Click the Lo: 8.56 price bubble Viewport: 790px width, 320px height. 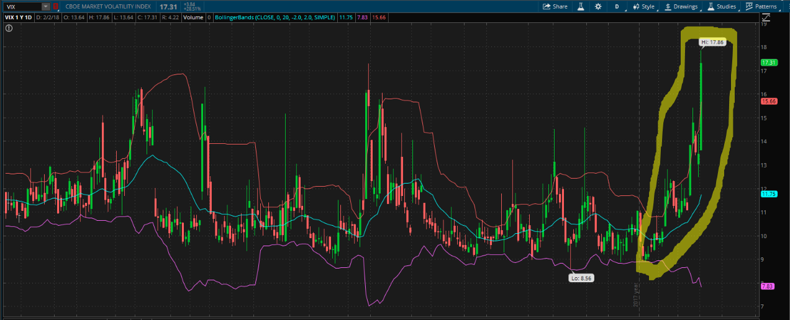pyautogui.click(x=581, y=278)
